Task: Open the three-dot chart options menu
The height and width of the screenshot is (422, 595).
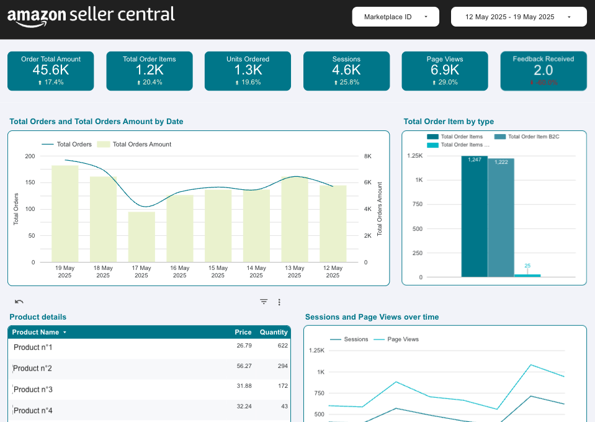Action: point(279,302)
